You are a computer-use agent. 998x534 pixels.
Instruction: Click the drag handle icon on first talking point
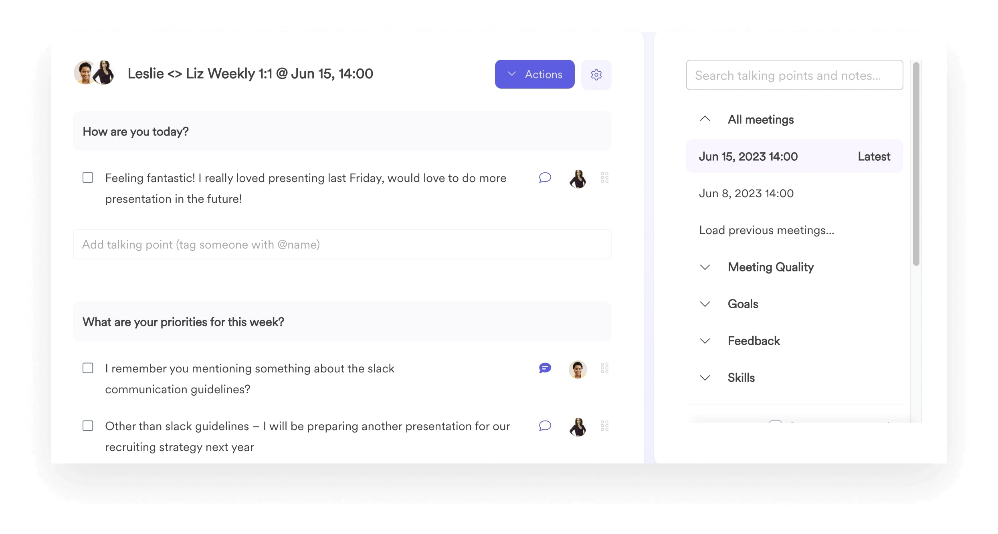tap(604, 178)
